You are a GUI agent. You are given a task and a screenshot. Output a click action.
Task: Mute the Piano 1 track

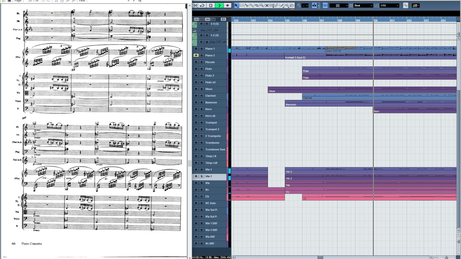(x=196, y=49)
